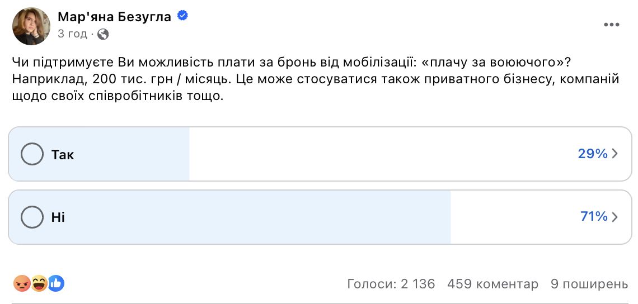The height and width of the screenshot is (304, 638).
Task: Expand voters list via "Так" chevron
Action: [x=615, y=154]
